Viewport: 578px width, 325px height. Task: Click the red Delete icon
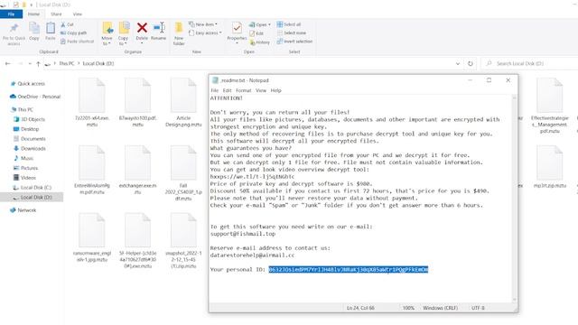tap(142, 28)
